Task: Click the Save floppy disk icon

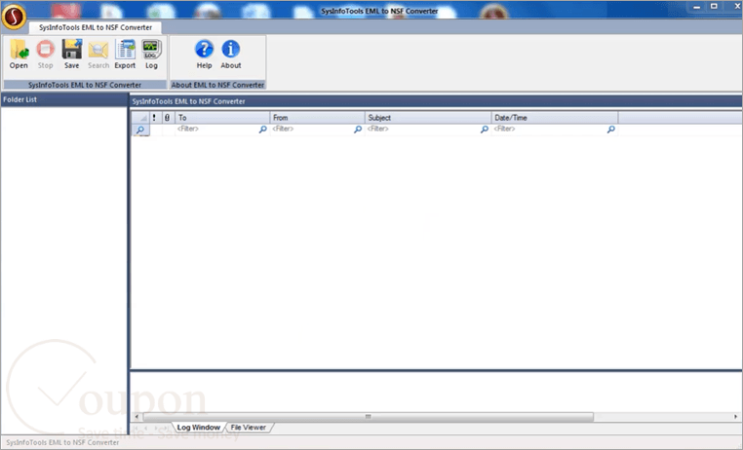Action: (72, 55)
